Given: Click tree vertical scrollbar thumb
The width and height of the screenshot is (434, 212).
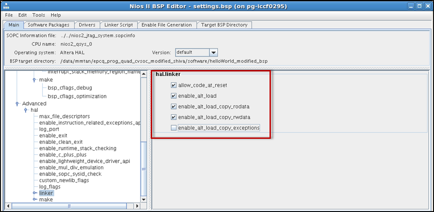Looking at the screenshot, I should click(x=144, y=169).
